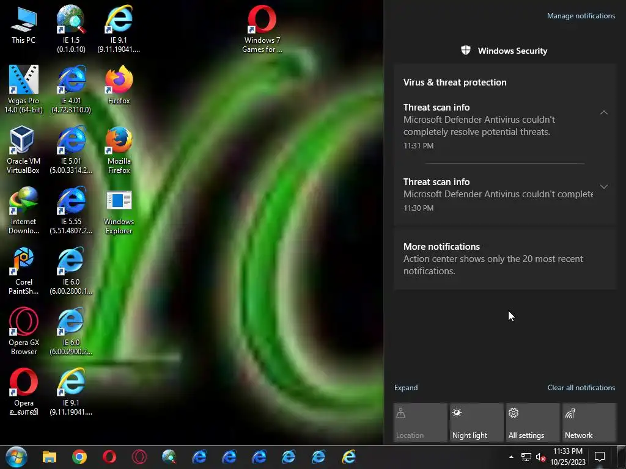Open IE 1.5 (0.1.0.10) desktop shortcut

(71, 29)
